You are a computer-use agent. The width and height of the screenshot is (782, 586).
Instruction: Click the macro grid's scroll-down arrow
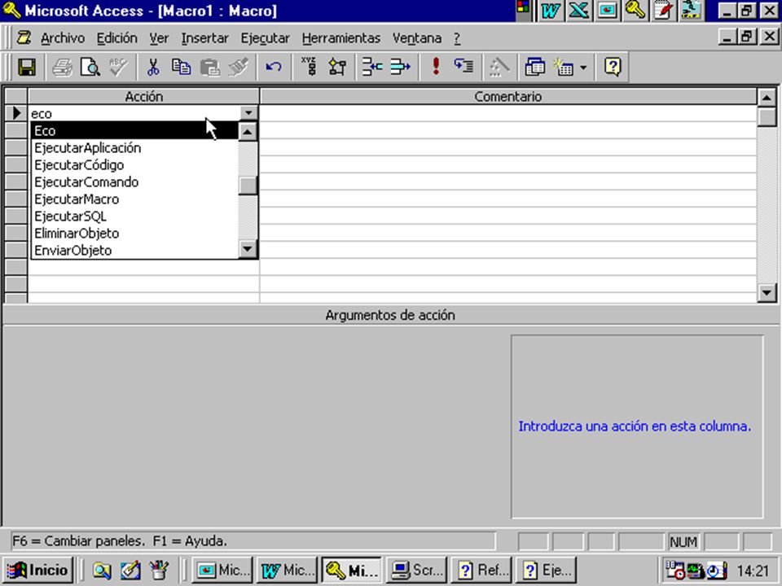[767, 292]
